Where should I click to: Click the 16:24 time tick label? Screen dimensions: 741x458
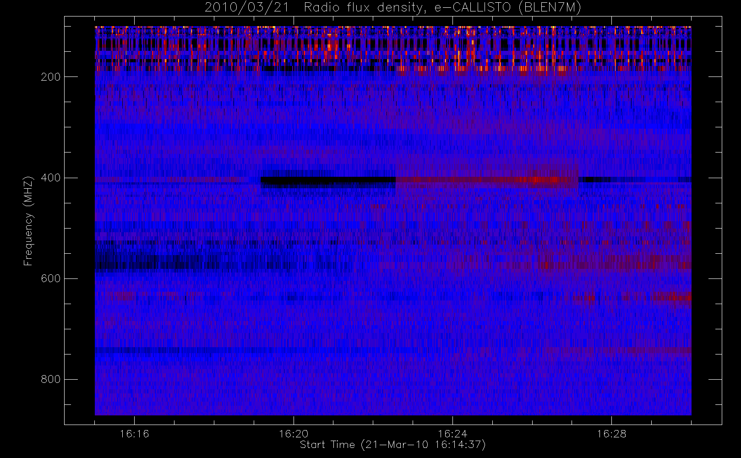452,434
